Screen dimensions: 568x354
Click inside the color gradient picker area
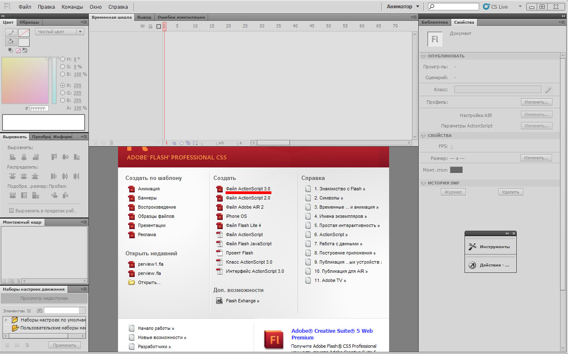pos(25,80)
